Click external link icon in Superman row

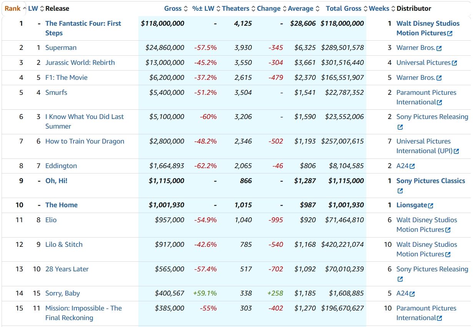(x=439, y=48)
